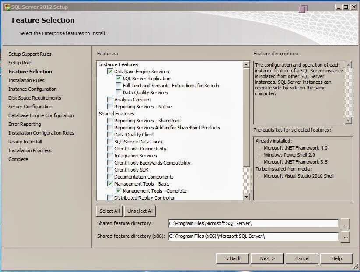The width and height of the screenshot is (360, 272).
Task: Maximize the SQL Server Setup window
Action: pos(346,7)
